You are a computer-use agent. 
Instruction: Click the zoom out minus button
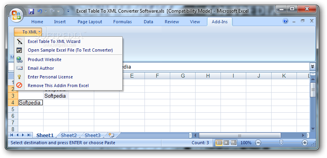pyautogui.click(x=258, y=143)
